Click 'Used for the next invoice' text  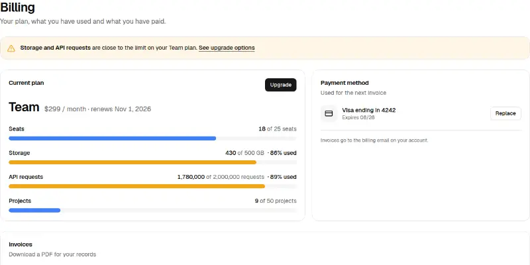point(353,93)
